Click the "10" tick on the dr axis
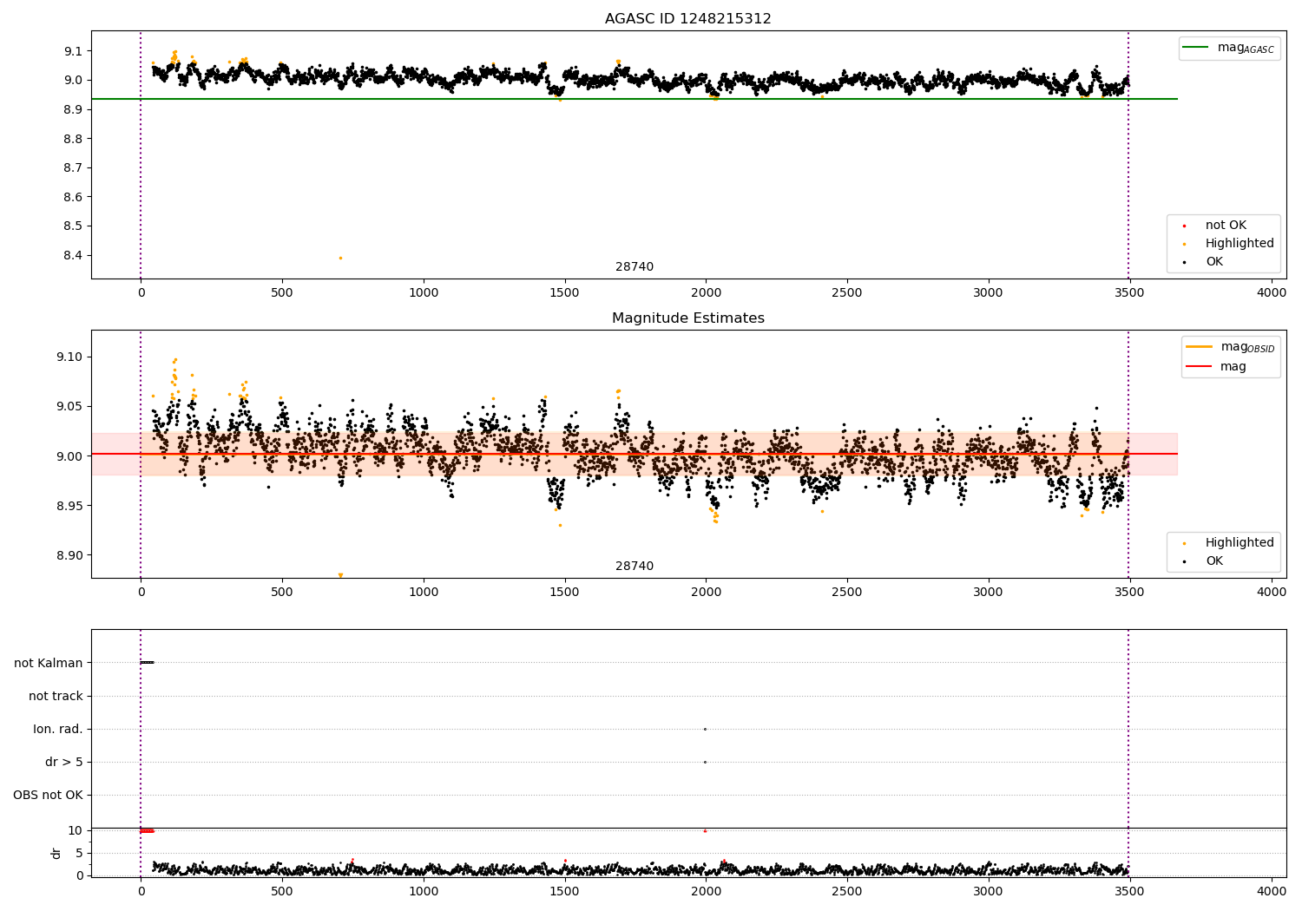This screenshot has width=1302, height=911. click(76, 830)
